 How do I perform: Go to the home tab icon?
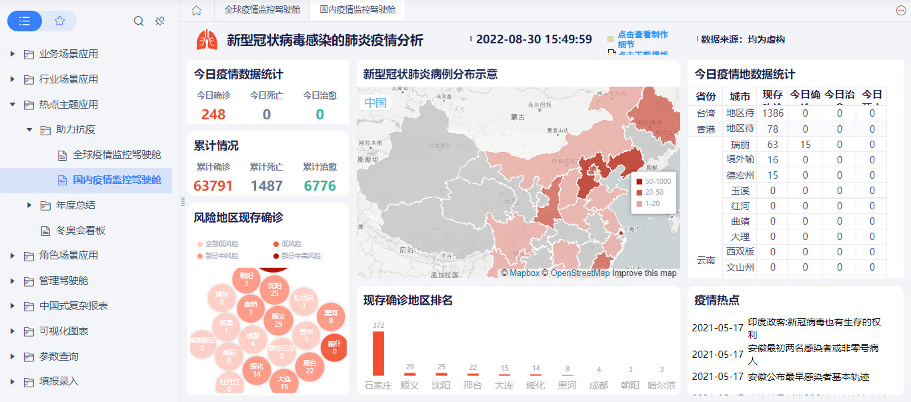196,10
